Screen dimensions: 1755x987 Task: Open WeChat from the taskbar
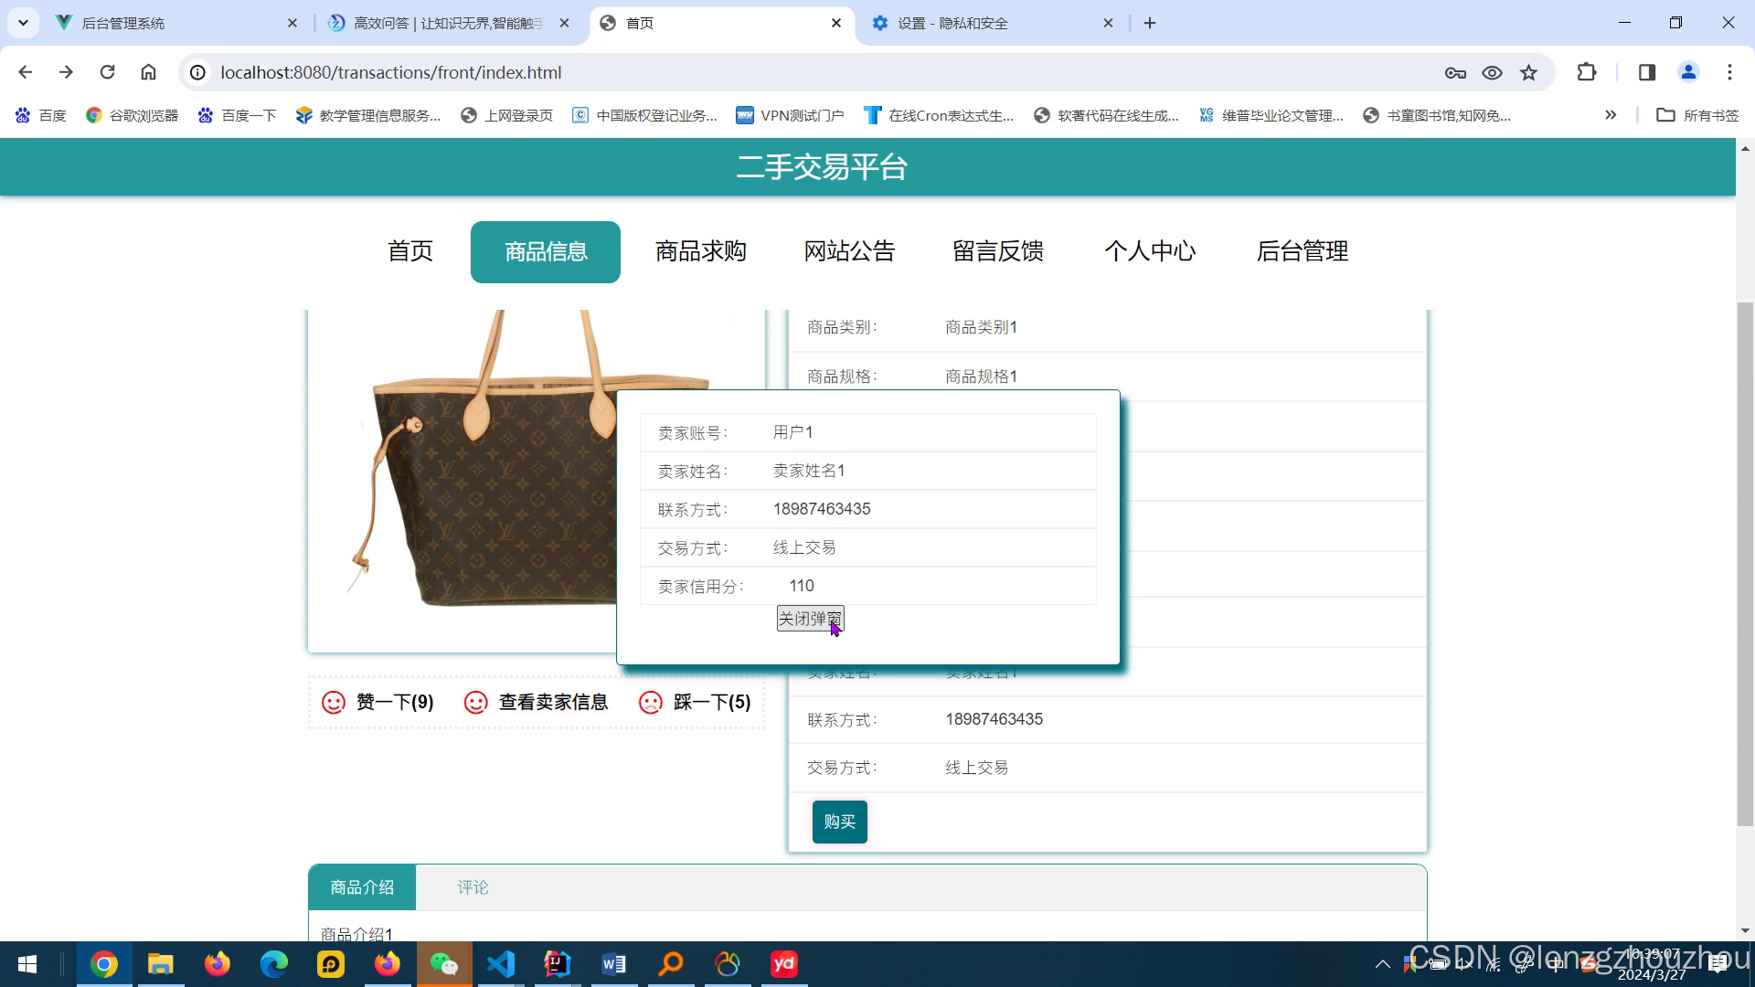443,964
